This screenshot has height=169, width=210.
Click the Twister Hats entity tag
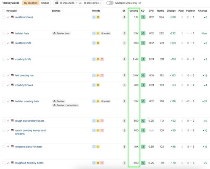(61, 34)
